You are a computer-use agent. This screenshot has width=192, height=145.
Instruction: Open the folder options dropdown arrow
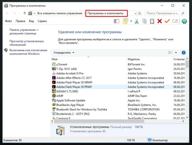click(131, 21)
